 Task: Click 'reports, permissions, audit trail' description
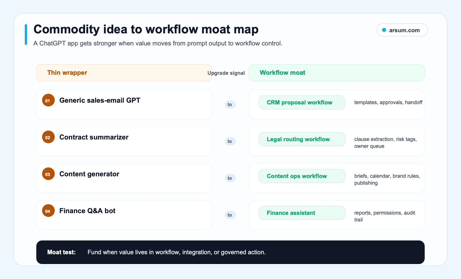click(x=385, y=216)
